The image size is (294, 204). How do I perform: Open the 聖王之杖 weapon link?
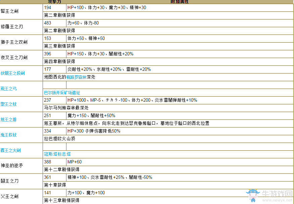click(9, 104)
